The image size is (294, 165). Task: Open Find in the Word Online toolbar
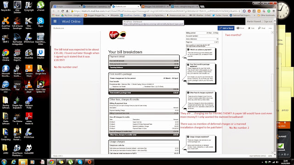[x=261, y=28]
